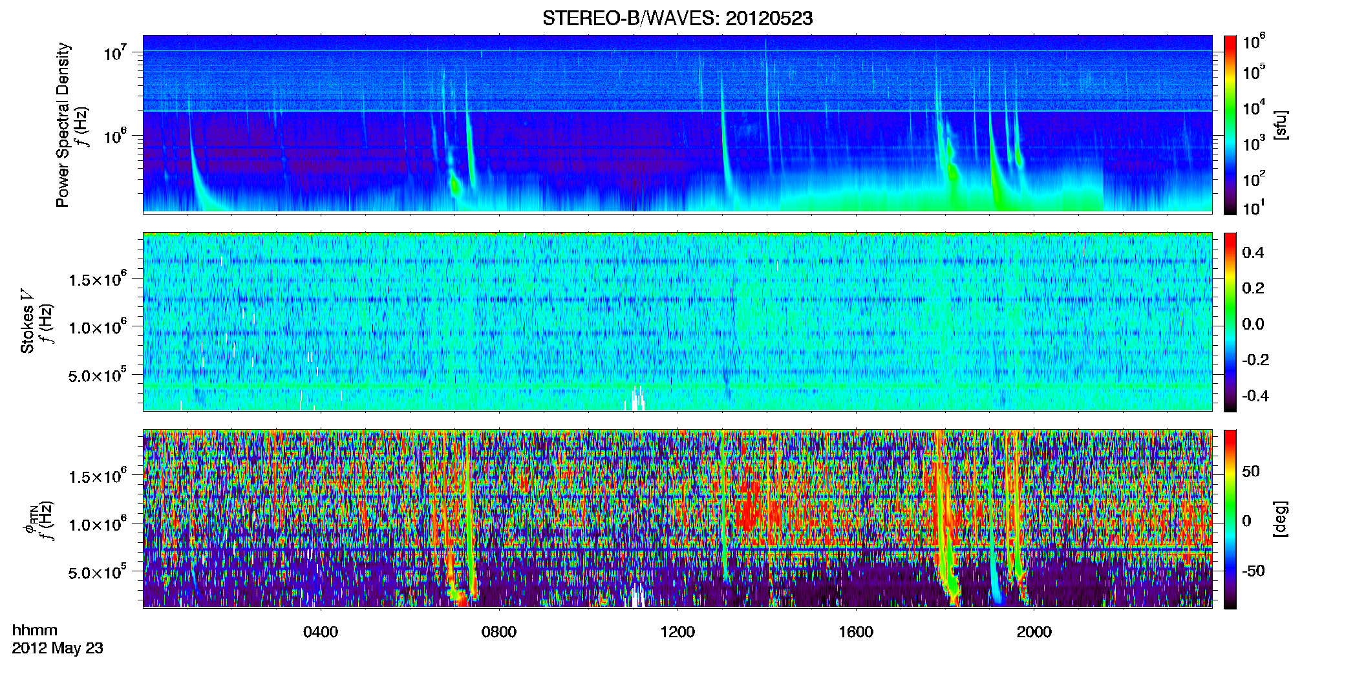Image resolution: width=1355 pixels, height=698 pixels.
Task: Click the 50 value on the degrees color bar
Action: tap(1251, 471)
